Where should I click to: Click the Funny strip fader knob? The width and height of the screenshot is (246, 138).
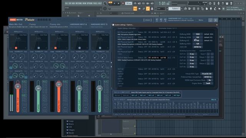(38, 88)
